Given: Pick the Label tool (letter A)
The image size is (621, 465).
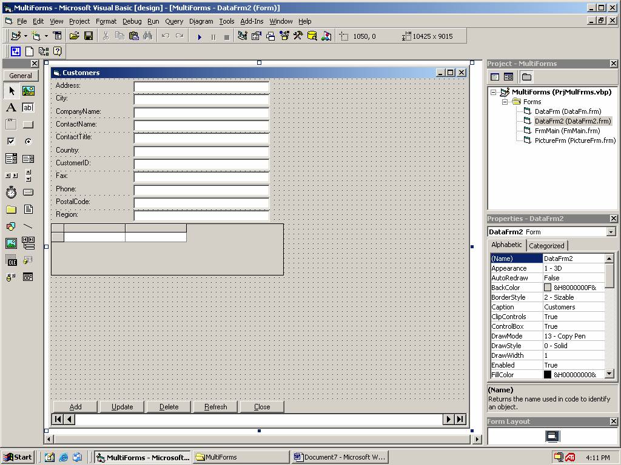Looking at the screenshot, I should point(11,108).
